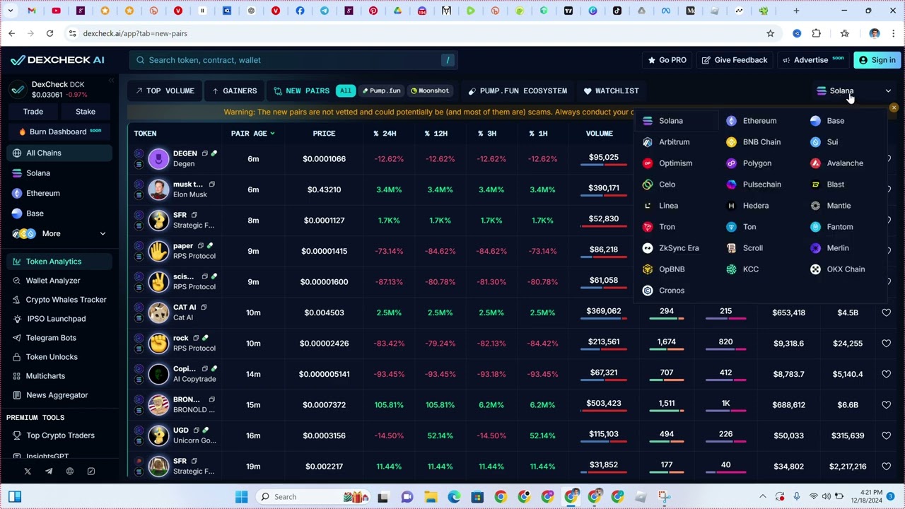Open browser extensions puzzle icon
905x509 pixels.
[x=817, y=33]
